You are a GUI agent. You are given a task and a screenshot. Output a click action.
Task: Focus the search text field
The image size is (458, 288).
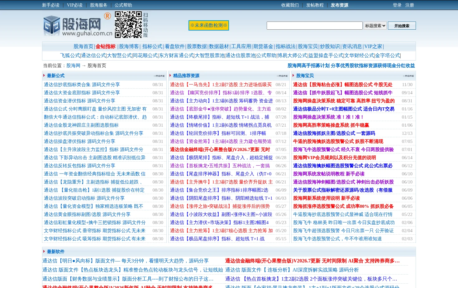pyautogui.click(x=315, y=26)
